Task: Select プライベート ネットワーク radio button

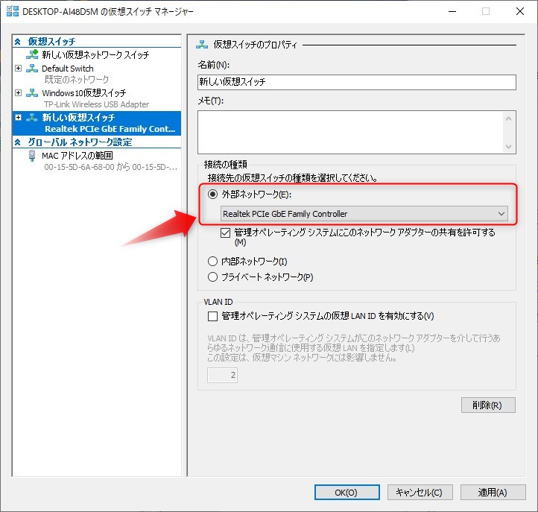Action: (x=212, y=276)
